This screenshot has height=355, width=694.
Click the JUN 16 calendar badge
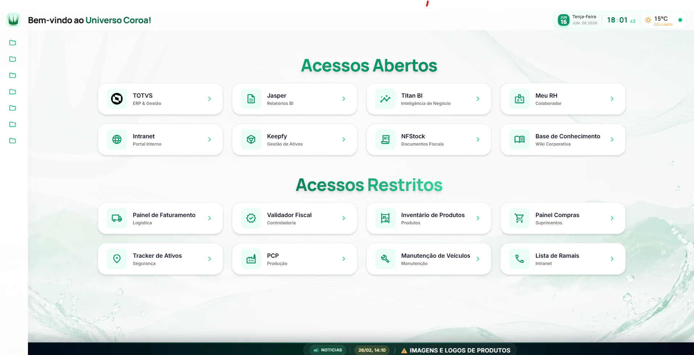pos(563,20)
